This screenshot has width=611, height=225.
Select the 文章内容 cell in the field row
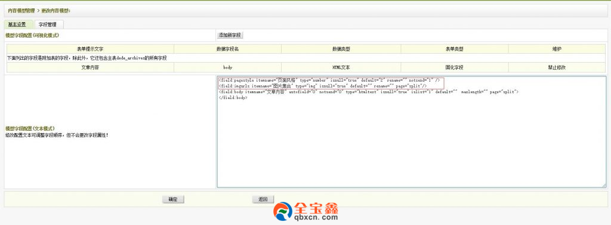click(x=90, y=67)
